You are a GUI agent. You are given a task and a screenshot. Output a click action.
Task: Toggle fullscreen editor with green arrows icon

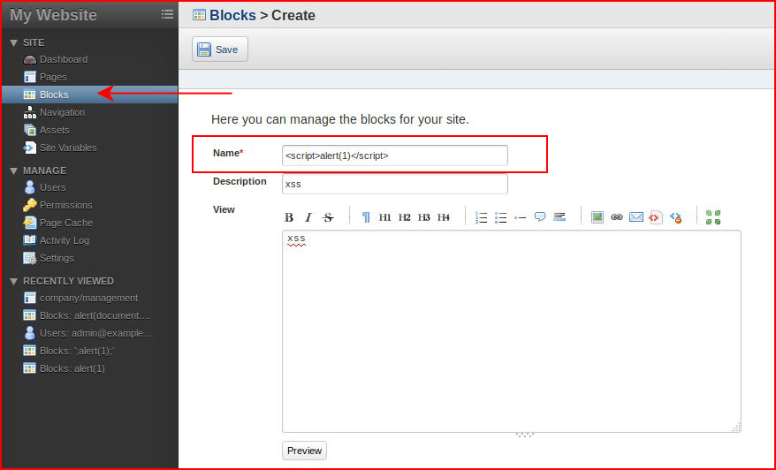pos(713,217)
